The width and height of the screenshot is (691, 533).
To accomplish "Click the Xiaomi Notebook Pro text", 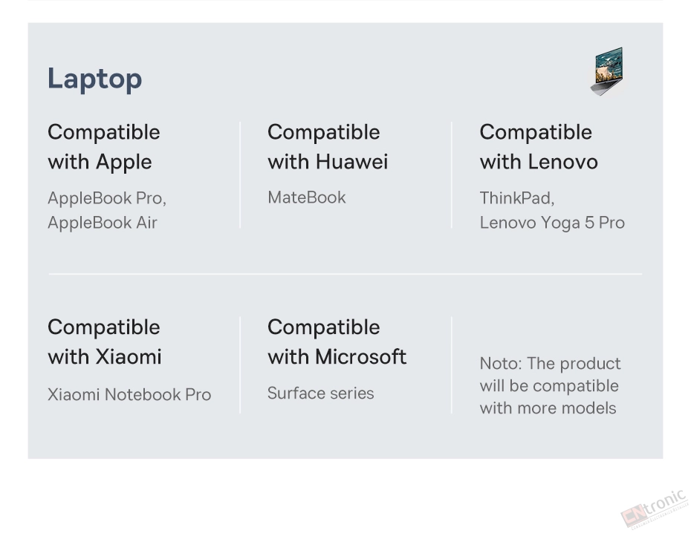I will click(x=129, y=394).
